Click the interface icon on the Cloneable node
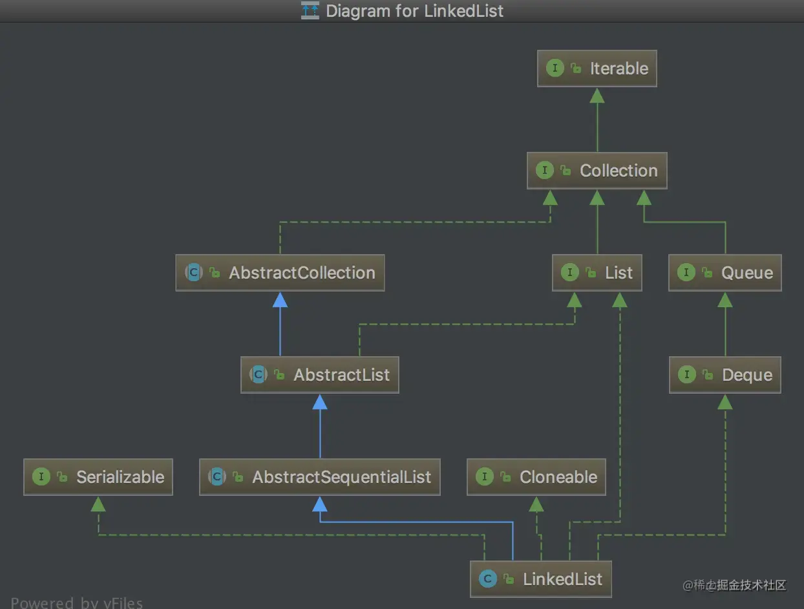This screenshot has width=804, height=609. (485, 476)
